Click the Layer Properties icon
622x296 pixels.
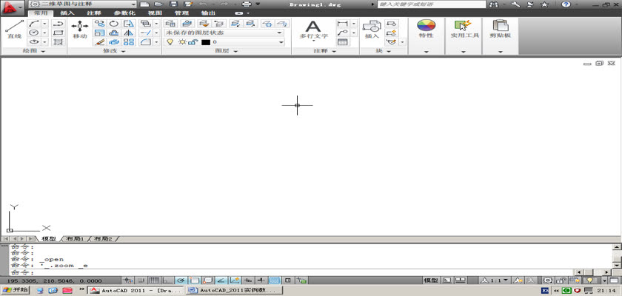point(170,24)
